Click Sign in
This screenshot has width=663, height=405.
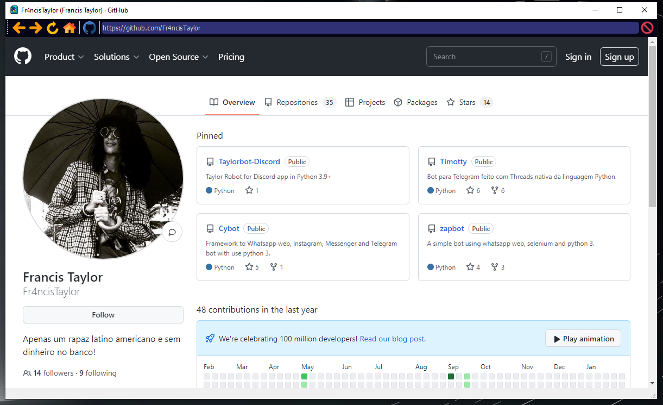[578, 57]
